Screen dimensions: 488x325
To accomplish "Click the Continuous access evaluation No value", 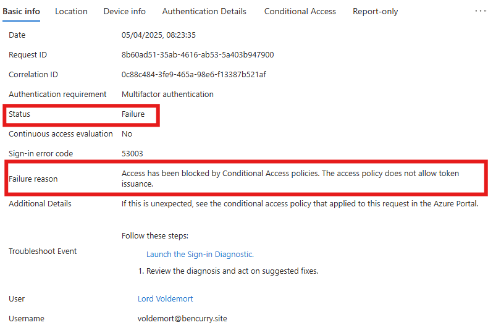I will pos(127,134).
